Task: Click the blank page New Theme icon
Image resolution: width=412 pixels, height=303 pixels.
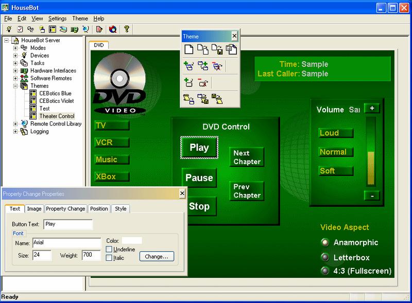Action: (188, 49)
